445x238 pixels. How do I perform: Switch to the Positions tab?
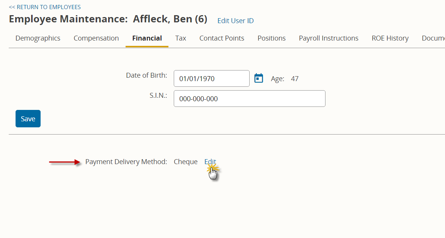272,38
